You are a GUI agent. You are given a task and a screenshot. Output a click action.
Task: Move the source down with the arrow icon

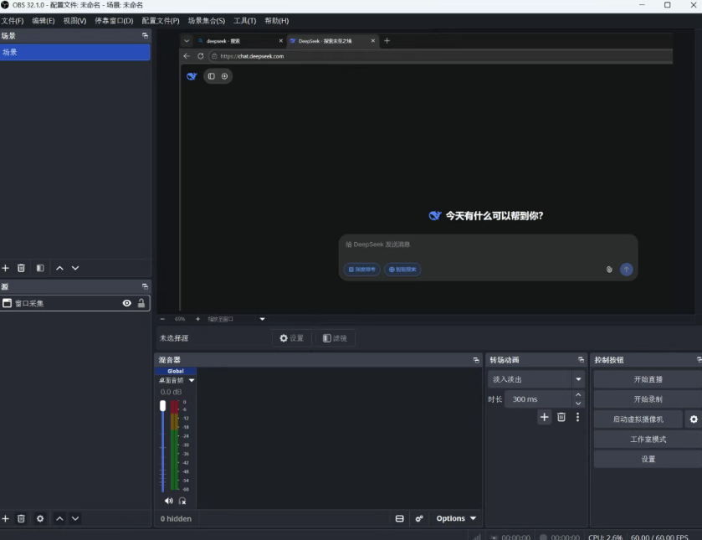(x=75, y=518)
